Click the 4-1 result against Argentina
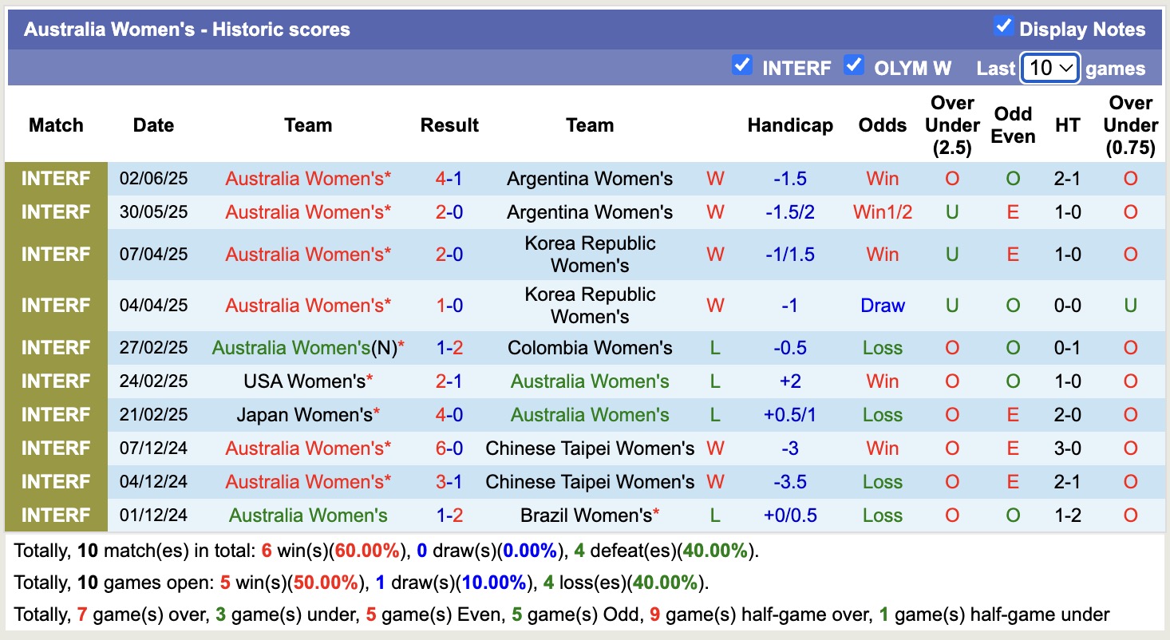1170x640 pixels. tap(449, 179)
